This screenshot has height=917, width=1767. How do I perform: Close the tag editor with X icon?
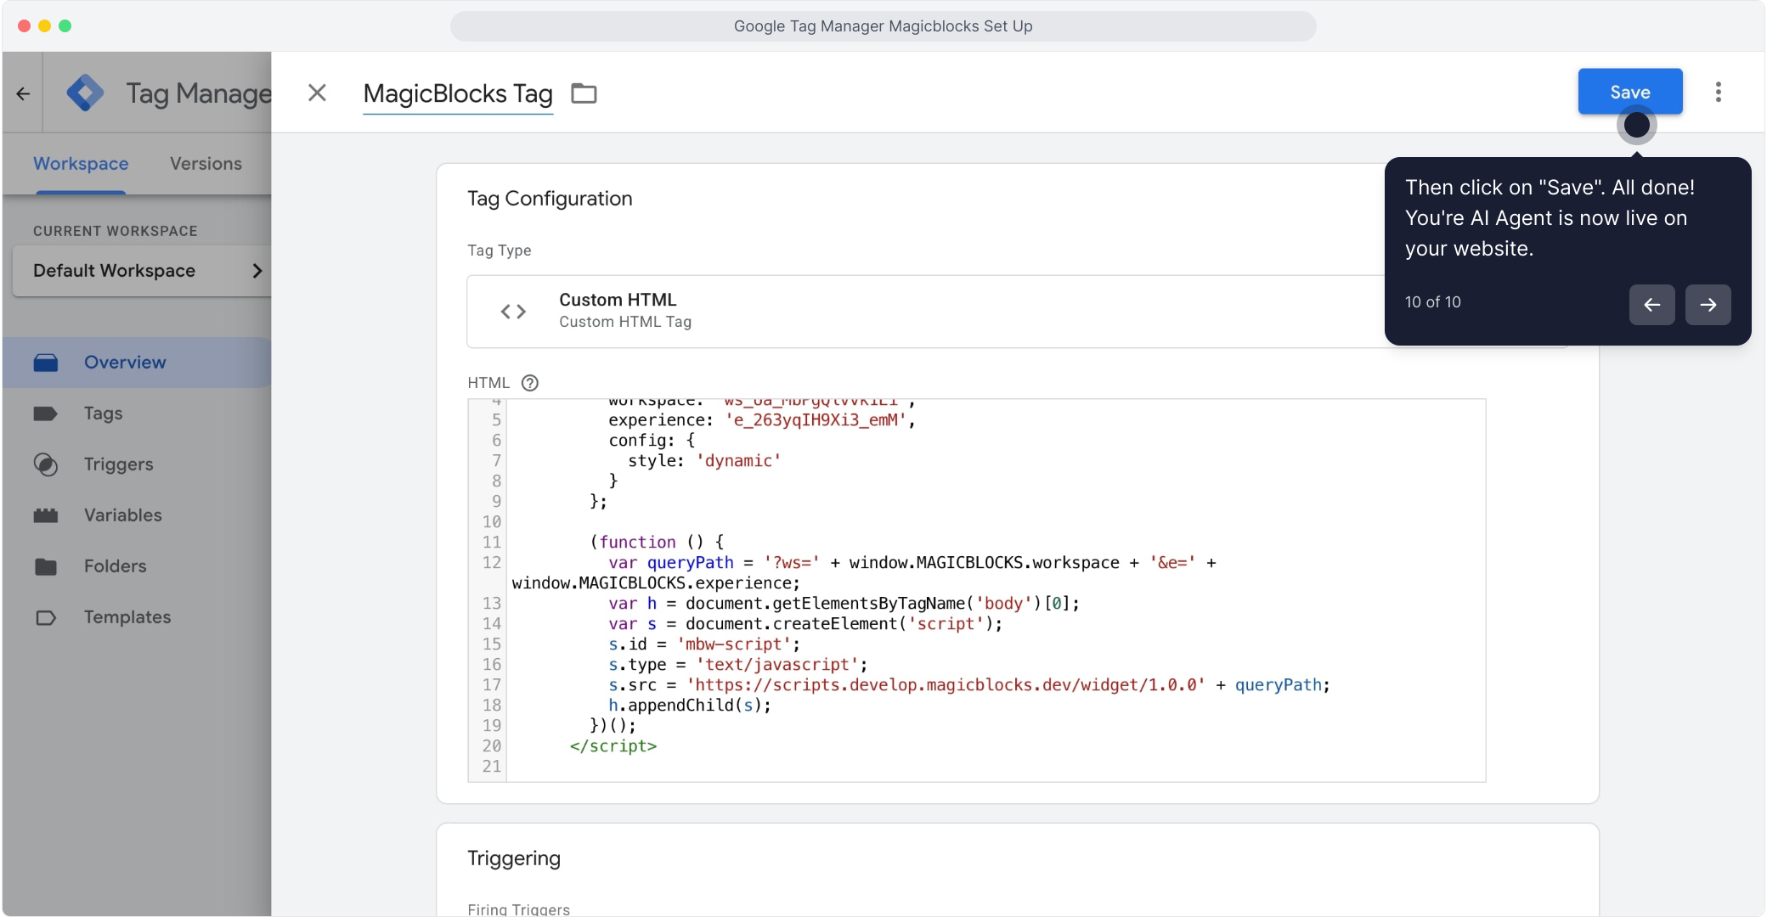(x=317, y=93)
